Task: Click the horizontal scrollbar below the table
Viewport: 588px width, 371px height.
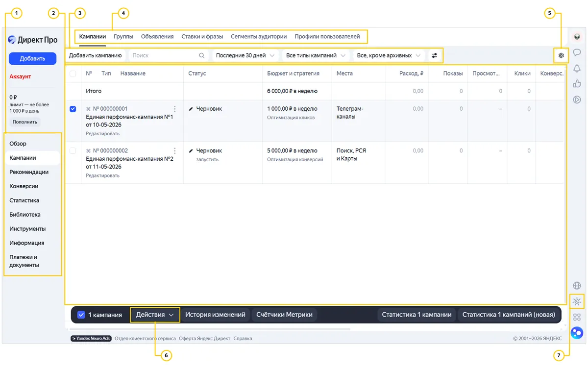Action: tap(210, 329)
